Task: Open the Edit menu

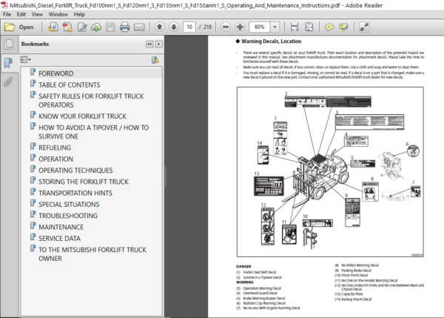Action: point(21,14)
